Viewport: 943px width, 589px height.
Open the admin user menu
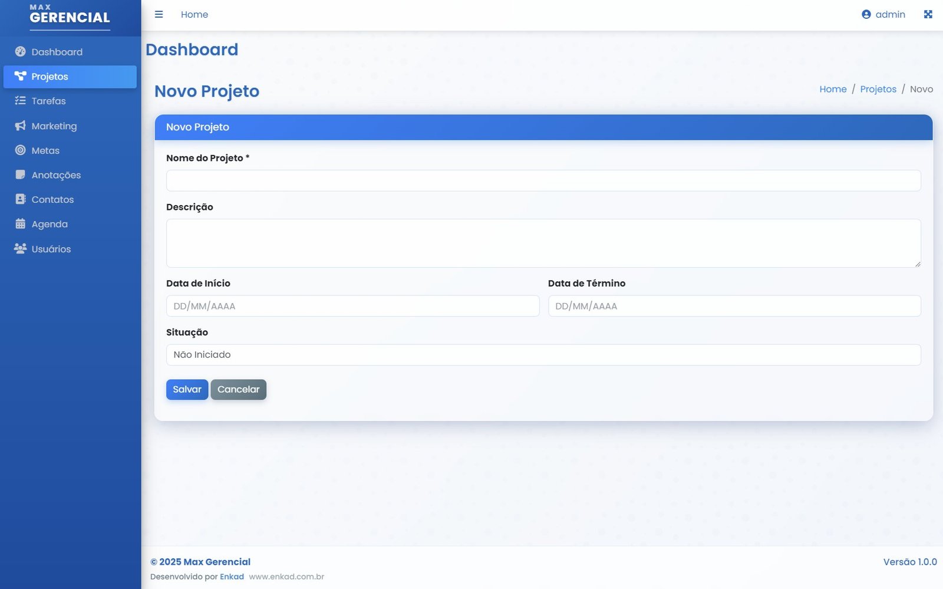coord(883,14)
